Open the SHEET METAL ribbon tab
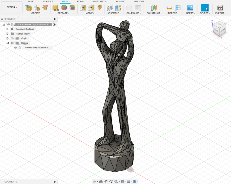Image resolution: width=231 pixels, height=184 pixels. click(x=100, y=1)
